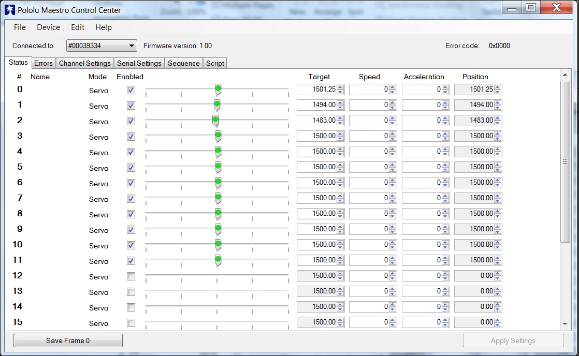Click the scroll up arrow of channel list

tap(565, 75)
